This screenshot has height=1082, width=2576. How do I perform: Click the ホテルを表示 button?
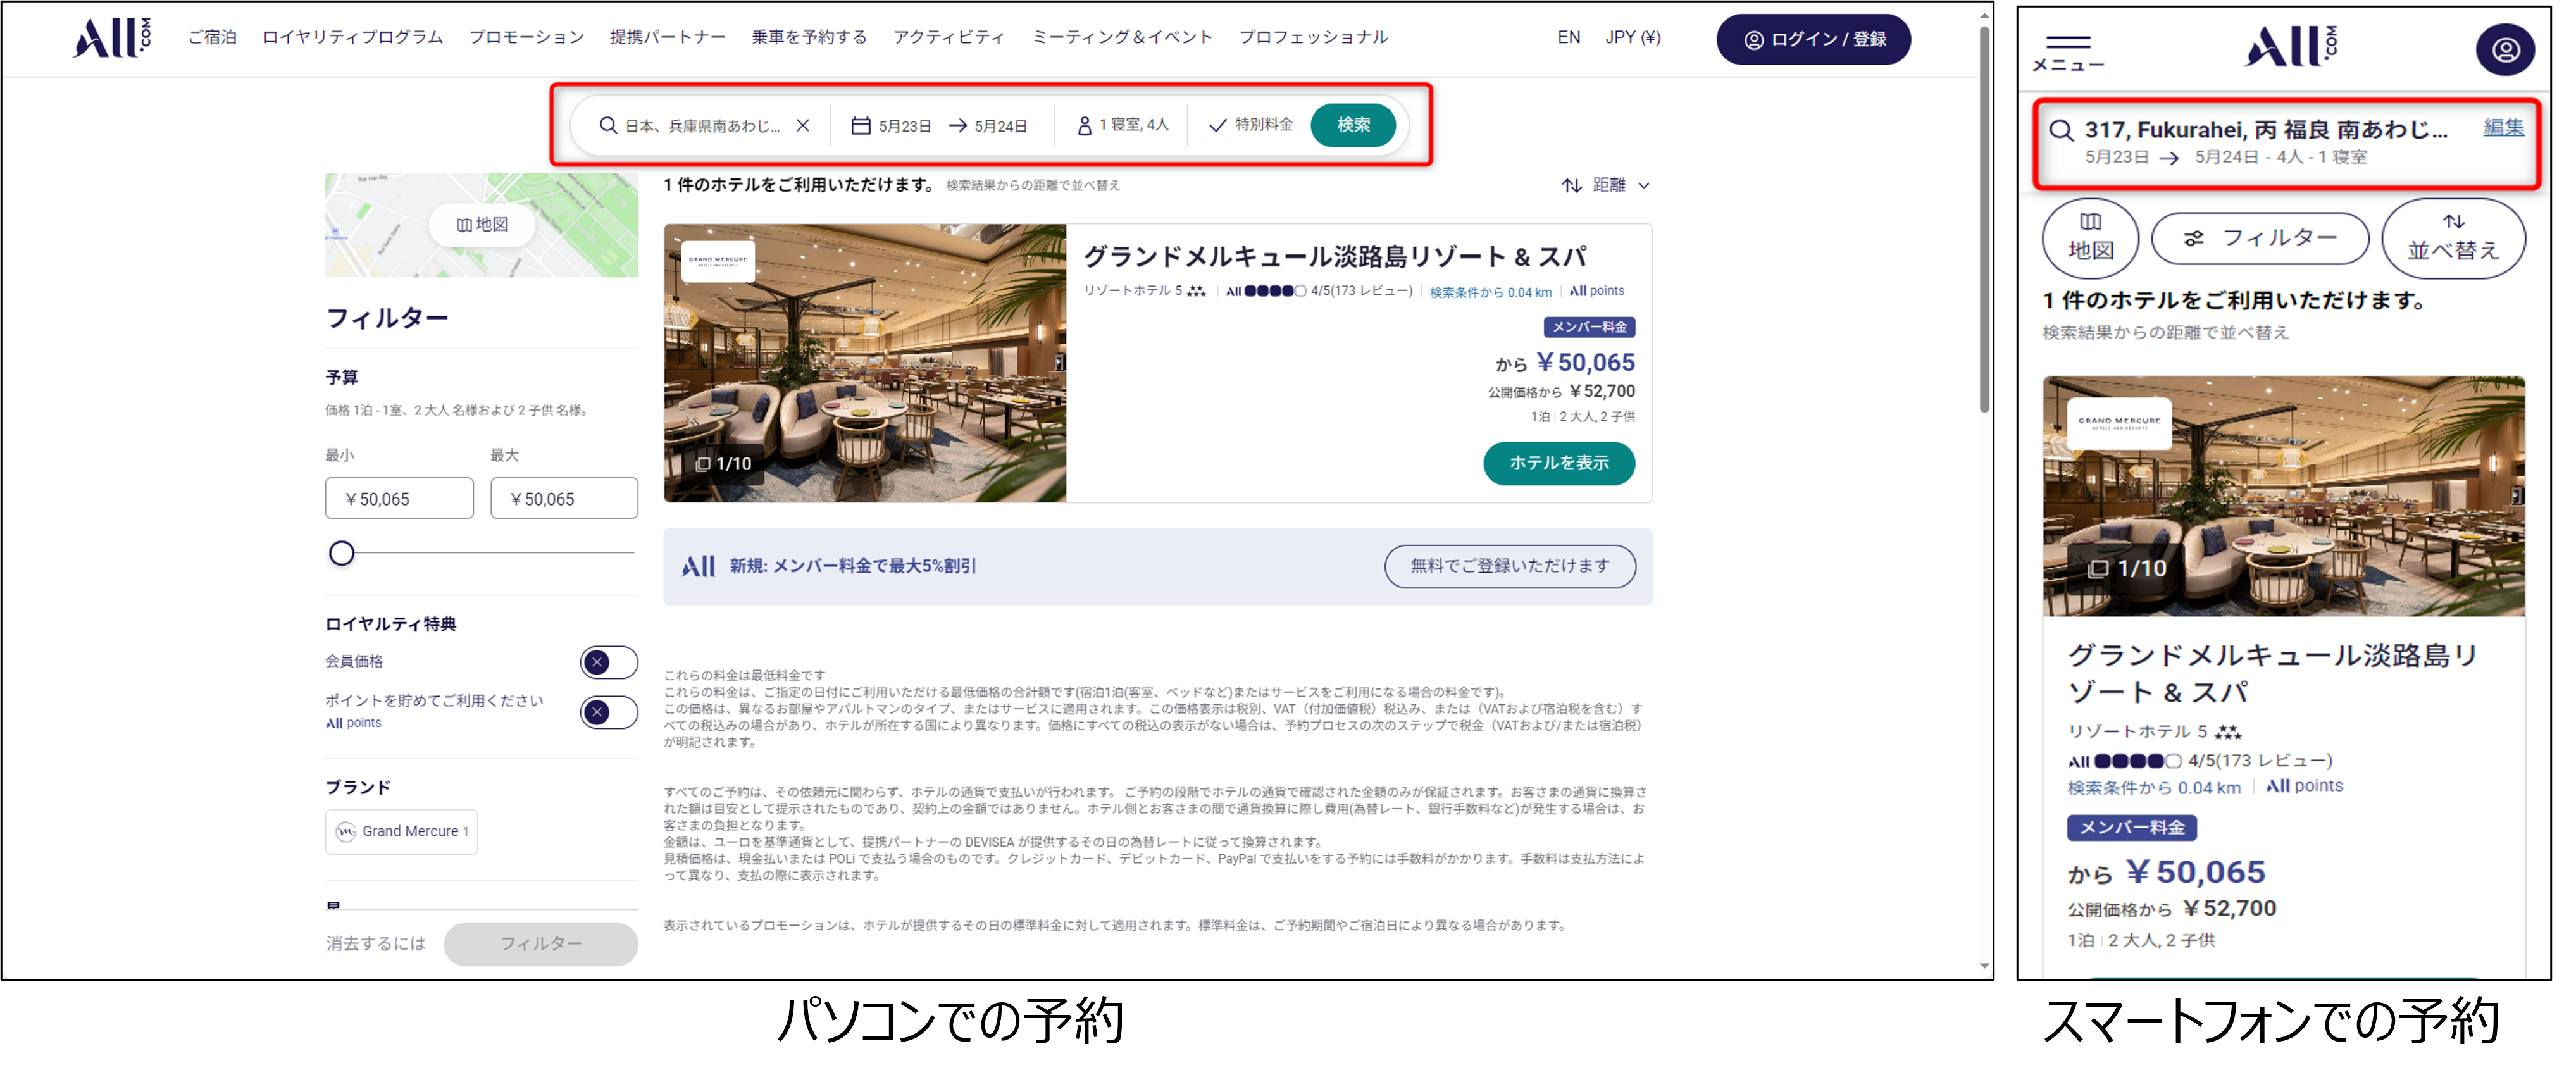pyautogui.click(x=1558, y=463)
